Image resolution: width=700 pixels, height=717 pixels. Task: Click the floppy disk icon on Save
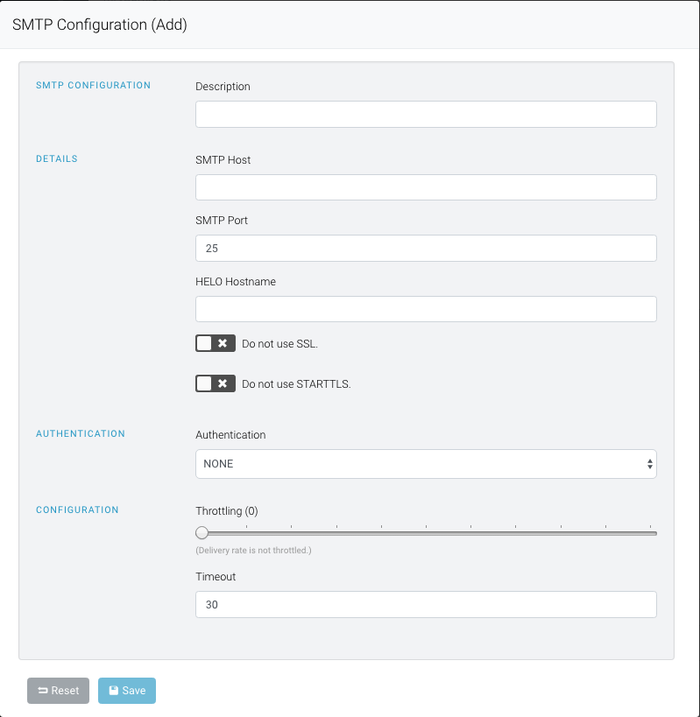(x=114, y=690)
